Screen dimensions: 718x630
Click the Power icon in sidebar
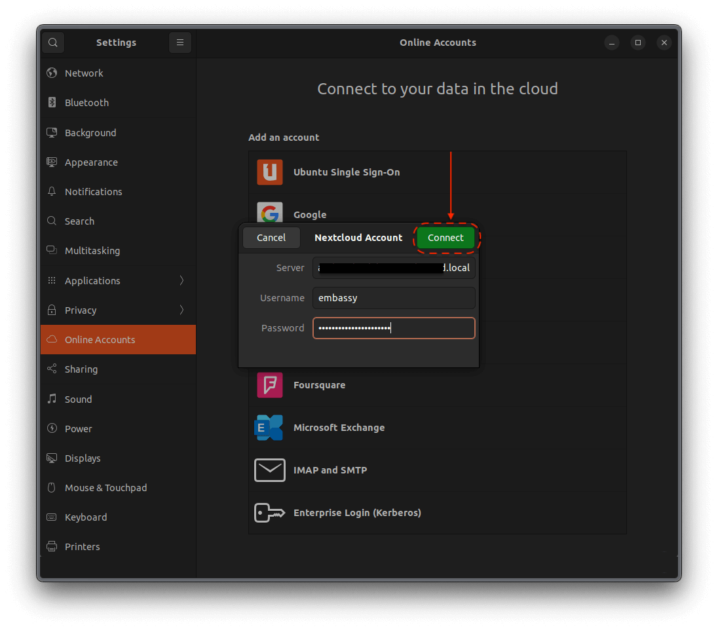[x=51, y=428]
